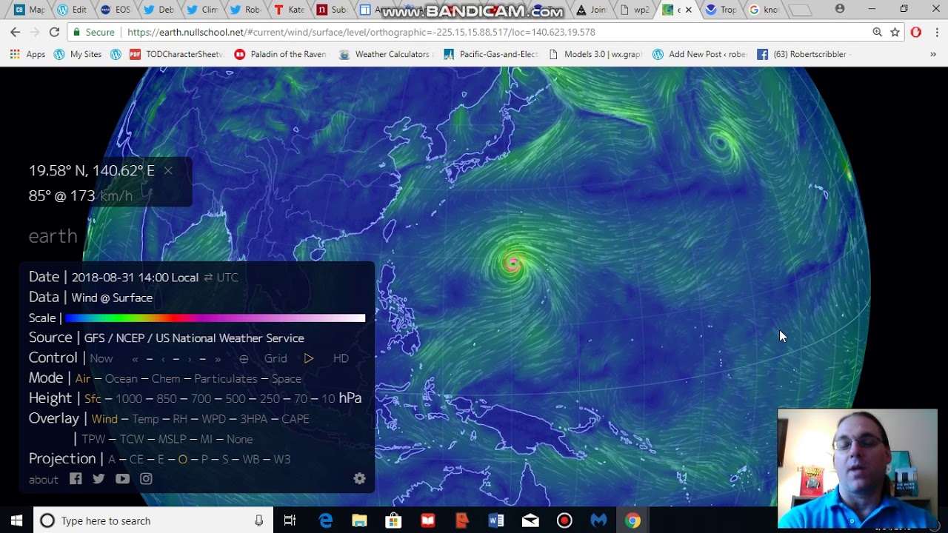Select Space mode
This screenshot has height=533, width=948.
tap(286, 378)
